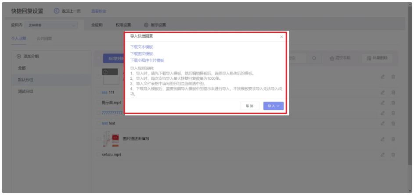
Task: Check the box for the dark thumbnail reply
Action: [98, 77]
